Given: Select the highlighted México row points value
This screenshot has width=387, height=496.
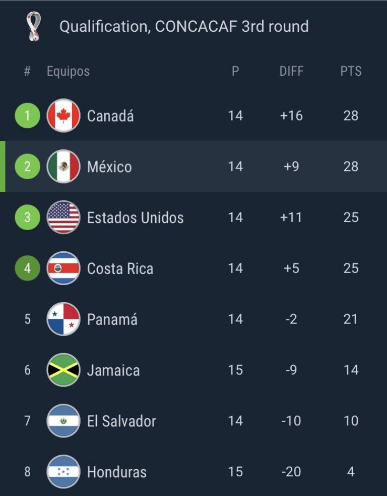Looking at the screenshot, I should 351,167.
